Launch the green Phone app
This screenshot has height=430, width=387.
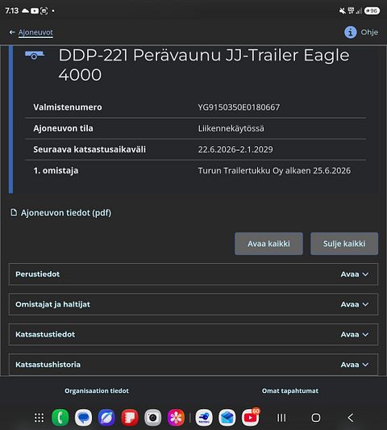click(x=60, y=418)
